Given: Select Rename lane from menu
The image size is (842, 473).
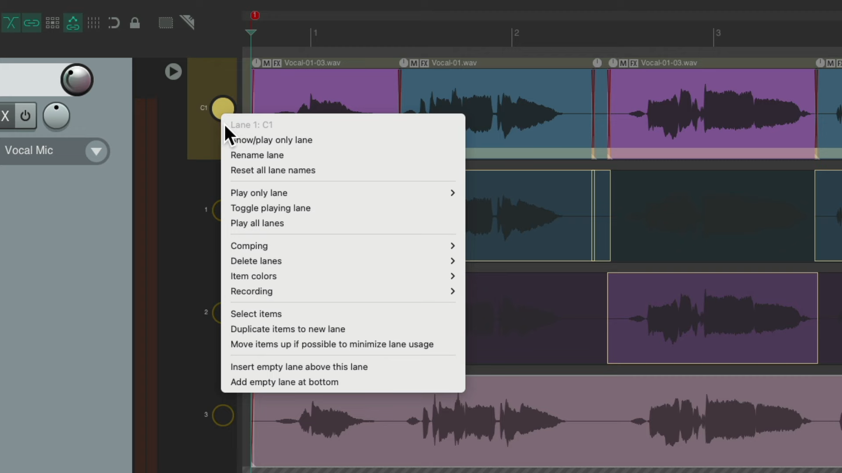Looking at the screenshot, I should coord(257,155).
